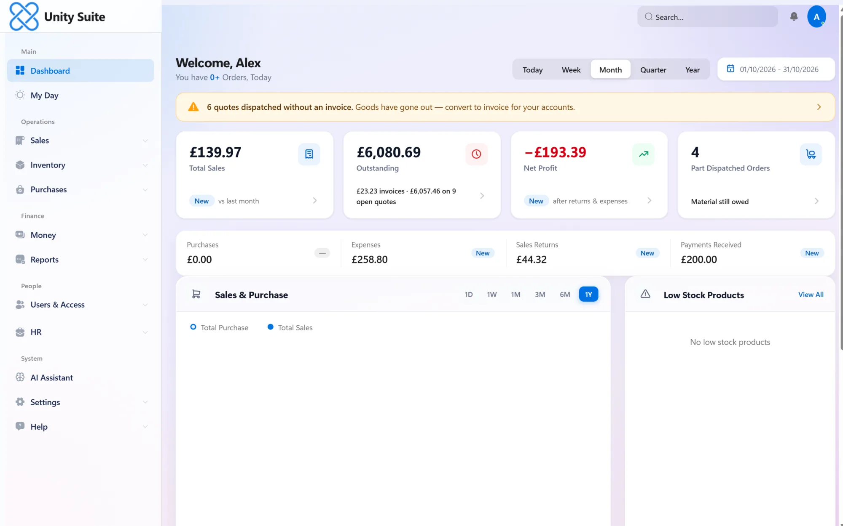
Task: Expand the Inventory sidebar section
Action: [81, 165]
